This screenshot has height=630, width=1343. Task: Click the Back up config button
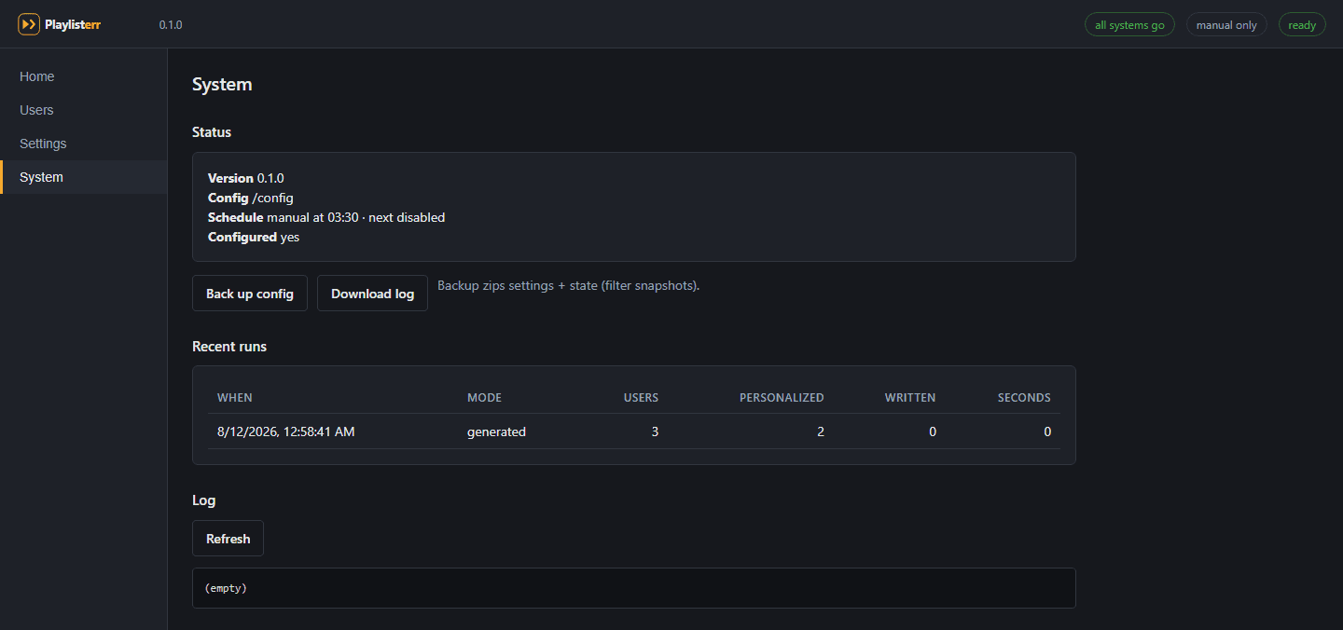[250, 294]
